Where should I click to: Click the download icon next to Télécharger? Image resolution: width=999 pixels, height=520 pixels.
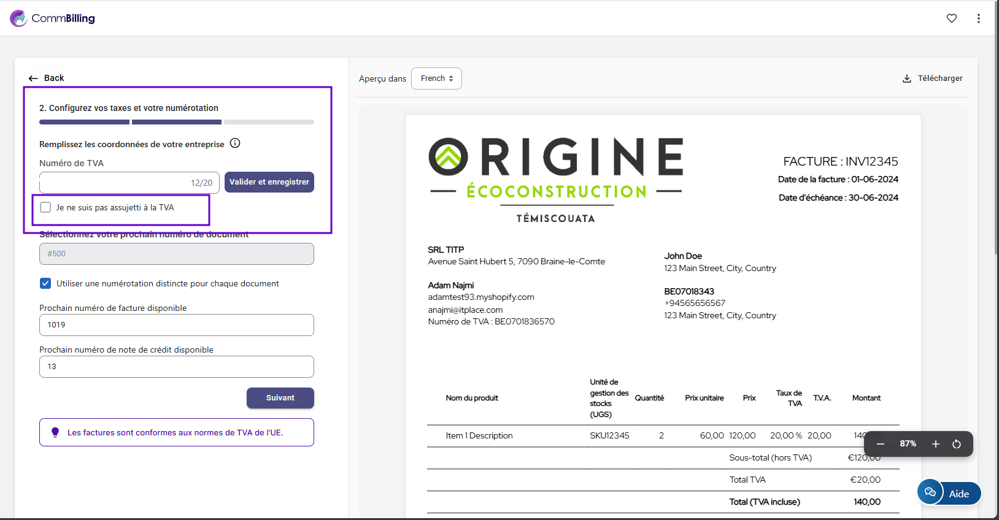click(906, 78)
